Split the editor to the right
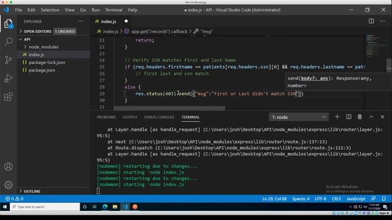Screen dimensions: 392x220 pos(371,21)
